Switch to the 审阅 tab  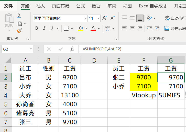click(x=112, y=6)
